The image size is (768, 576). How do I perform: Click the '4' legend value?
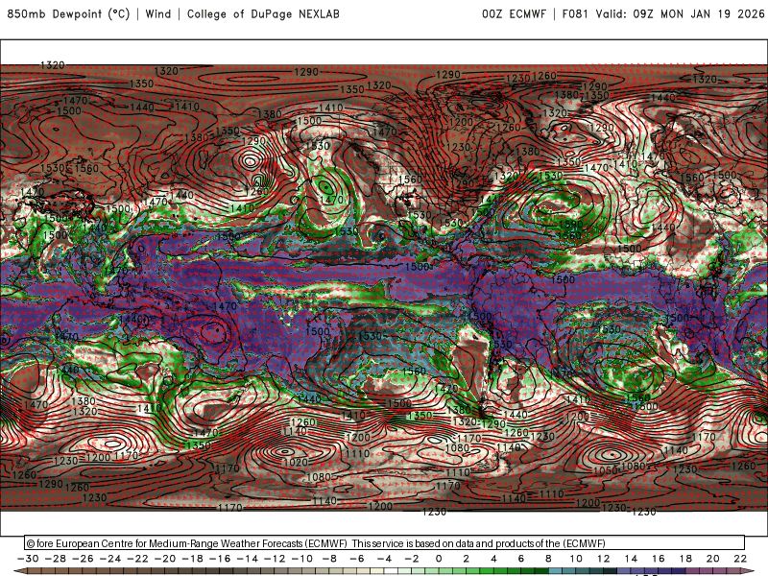pyautogui.click(x=493, y=559)
